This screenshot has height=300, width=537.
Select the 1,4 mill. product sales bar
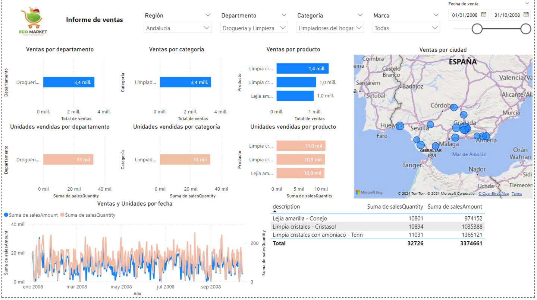[302, 68]
